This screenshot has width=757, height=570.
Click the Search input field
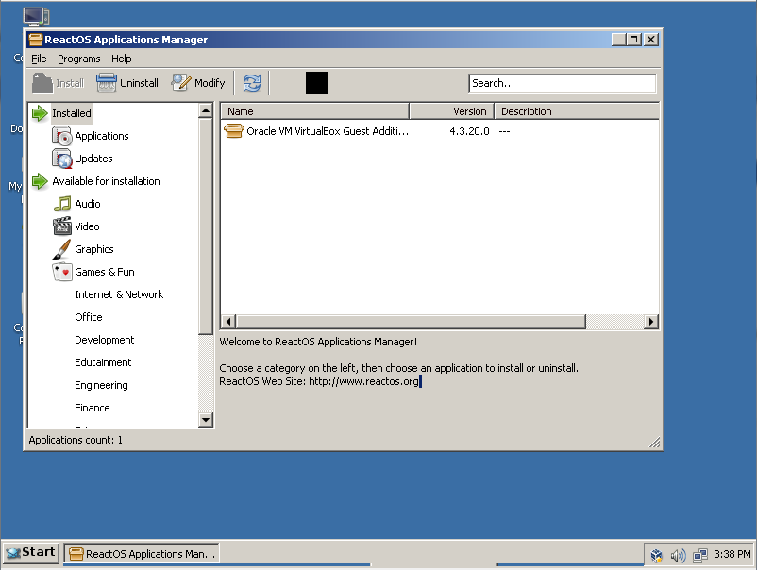coord(562,83)
